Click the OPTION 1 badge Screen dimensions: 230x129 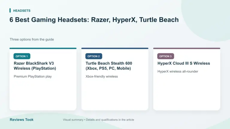click(22, 56)
